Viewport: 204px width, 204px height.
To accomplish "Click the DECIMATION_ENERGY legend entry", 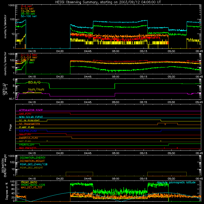I will click(33, 158).
